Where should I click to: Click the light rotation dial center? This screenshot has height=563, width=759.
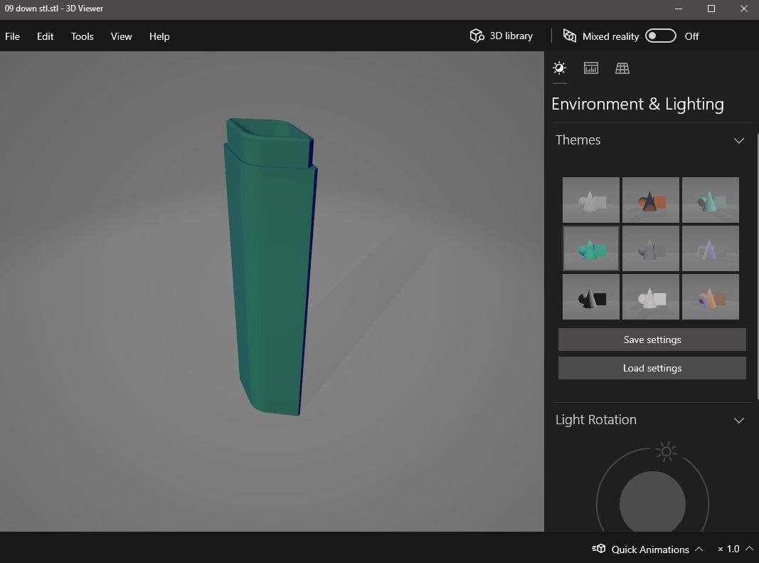point(652,502)
